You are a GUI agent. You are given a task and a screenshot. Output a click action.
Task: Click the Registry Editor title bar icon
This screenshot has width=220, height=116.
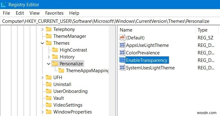pos(3,5)
